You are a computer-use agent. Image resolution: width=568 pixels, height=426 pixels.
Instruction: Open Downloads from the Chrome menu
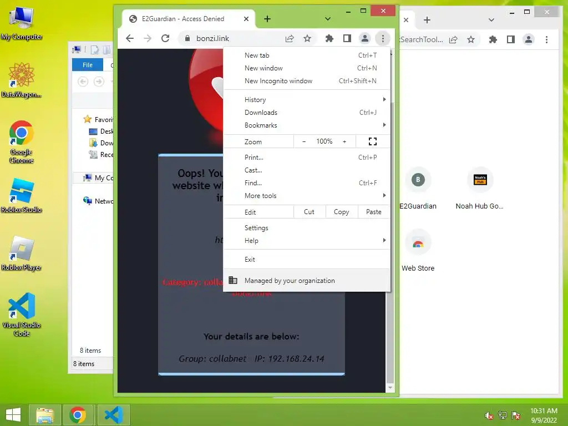point(307,112)
